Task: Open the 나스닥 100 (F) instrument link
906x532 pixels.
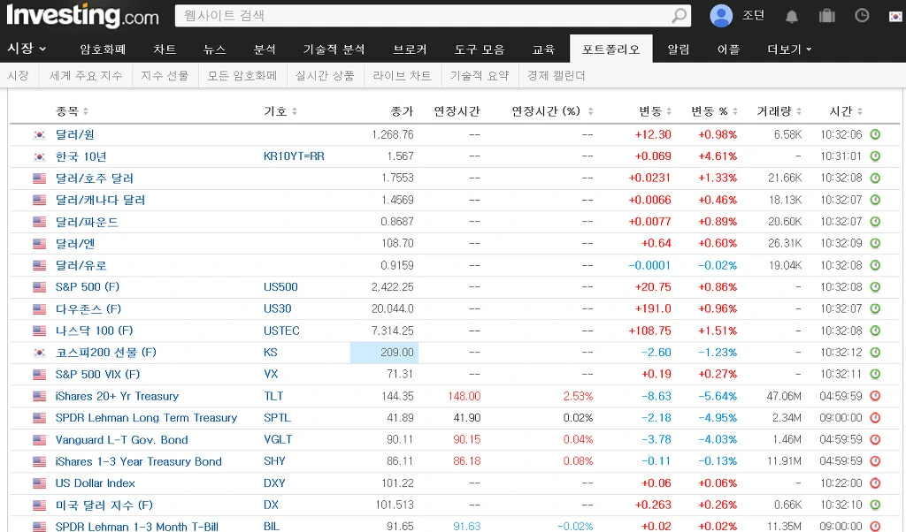Action: [94, 331]
